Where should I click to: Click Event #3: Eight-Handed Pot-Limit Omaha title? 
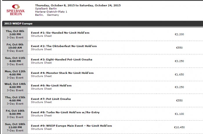[x=61, y=59]
